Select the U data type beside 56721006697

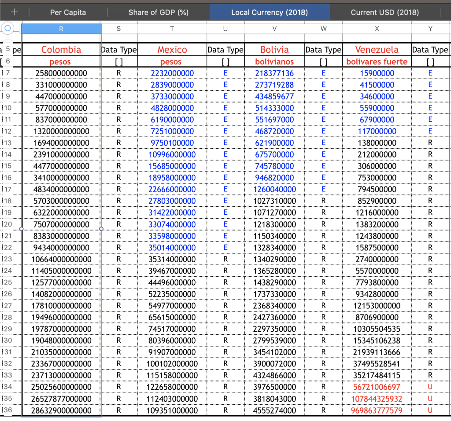[x=430, y=387]
